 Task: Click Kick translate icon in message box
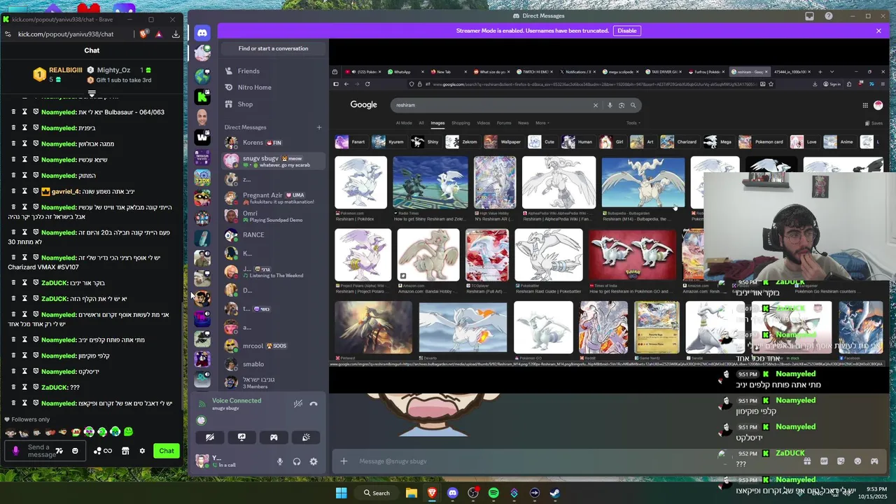point(59,451)
